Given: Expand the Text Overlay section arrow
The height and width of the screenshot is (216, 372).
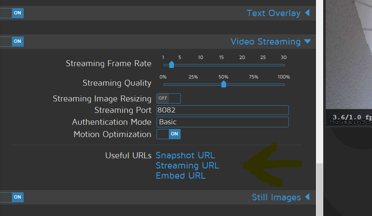Looking at the screenshot, I should click(x=308, y=13).
